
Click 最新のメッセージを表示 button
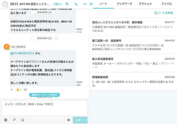[45, 95]
